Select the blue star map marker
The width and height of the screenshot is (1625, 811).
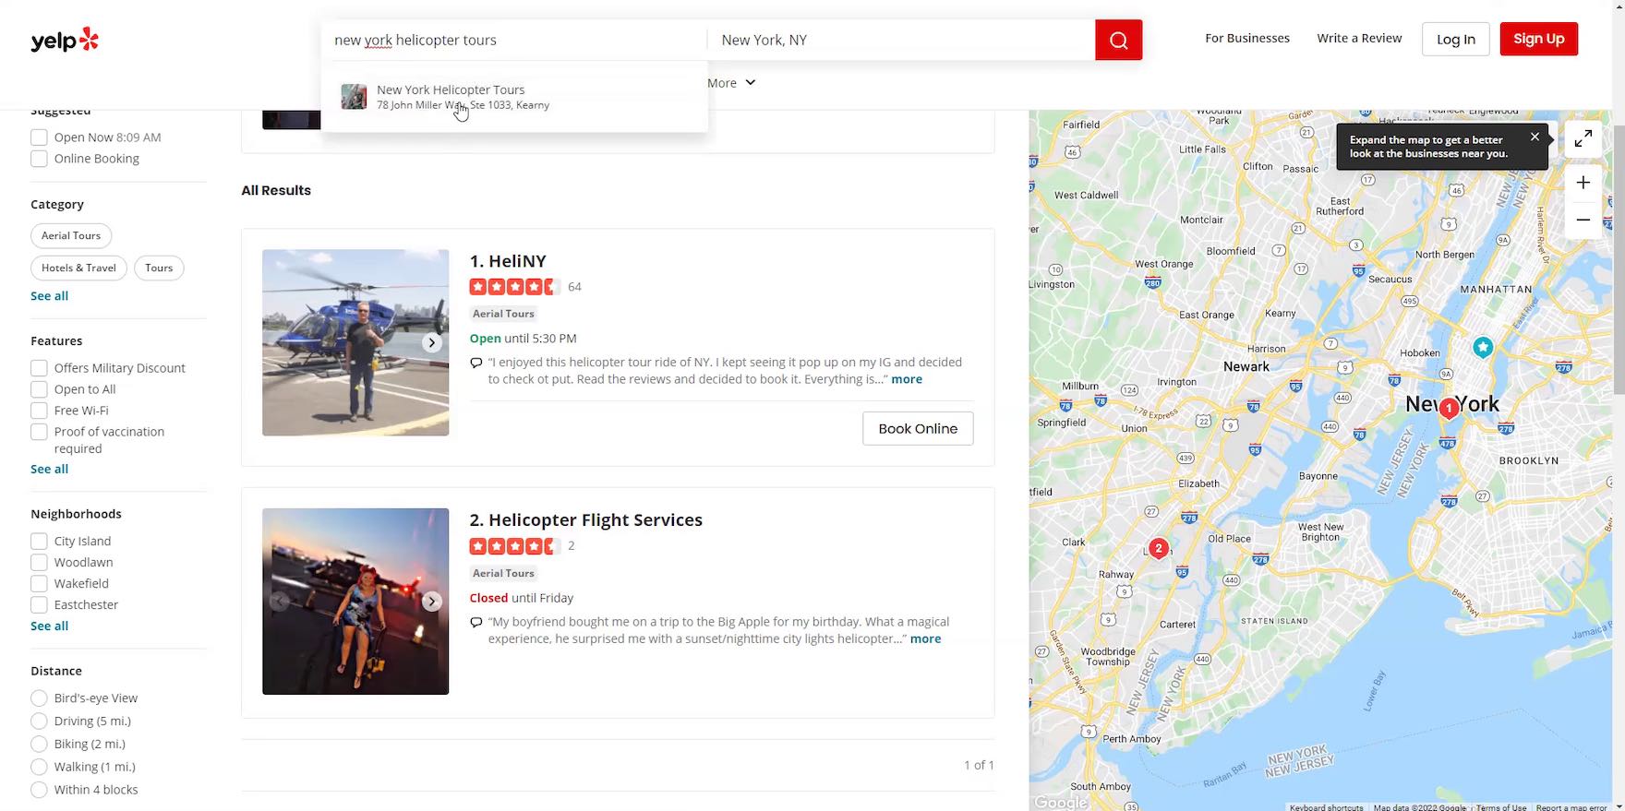[1483, 347]
